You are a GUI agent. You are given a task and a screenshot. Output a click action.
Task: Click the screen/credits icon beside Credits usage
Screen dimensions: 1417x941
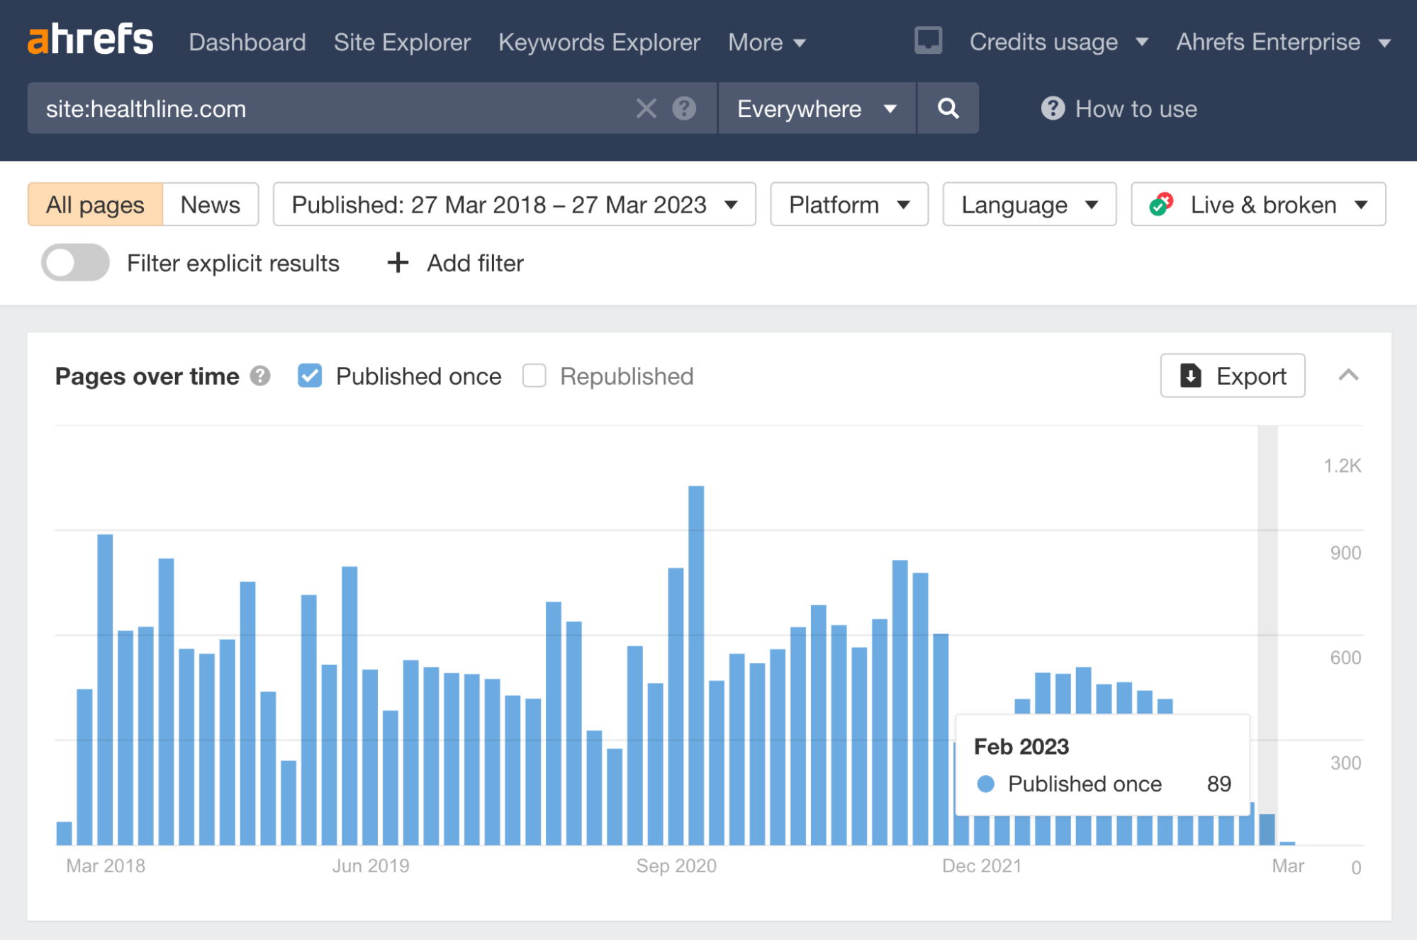928,40
